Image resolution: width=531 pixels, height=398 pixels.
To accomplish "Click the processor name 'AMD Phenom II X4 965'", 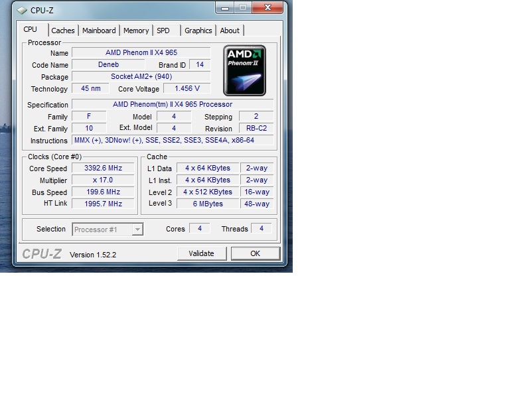I will click(x=141, y=52).
